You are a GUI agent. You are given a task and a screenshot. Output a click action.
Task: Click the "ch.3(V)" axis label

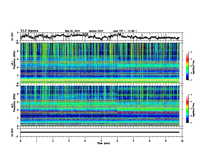[x=12, y=132]
